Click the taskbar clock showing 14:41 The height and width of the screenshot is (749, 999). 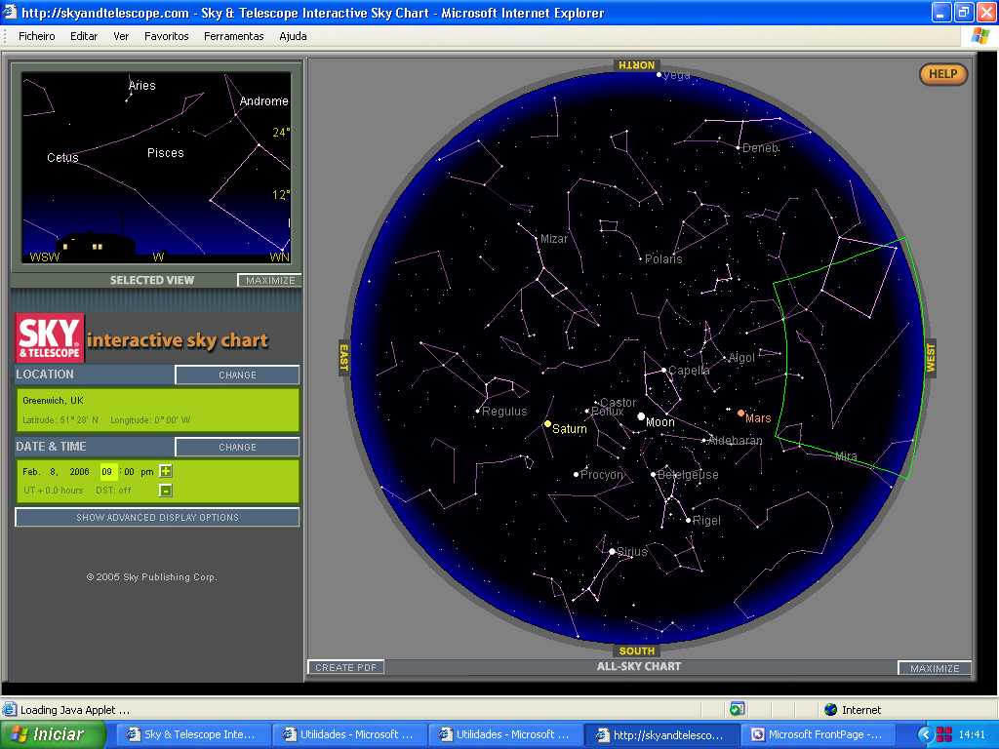pos(972,734)
